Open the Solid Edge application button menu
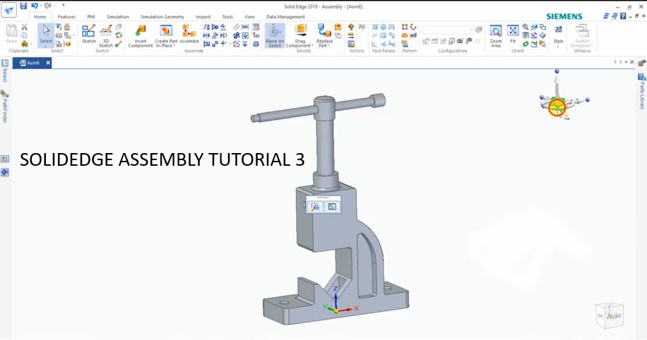The image size is (647, 340). pyautogui.click(x=8, y=10)
